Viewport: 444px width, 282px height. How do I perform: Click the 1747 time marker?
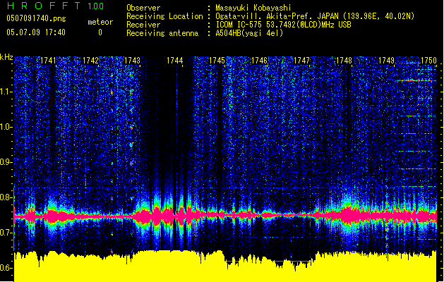pyautogui.click(x=302, y=61)
